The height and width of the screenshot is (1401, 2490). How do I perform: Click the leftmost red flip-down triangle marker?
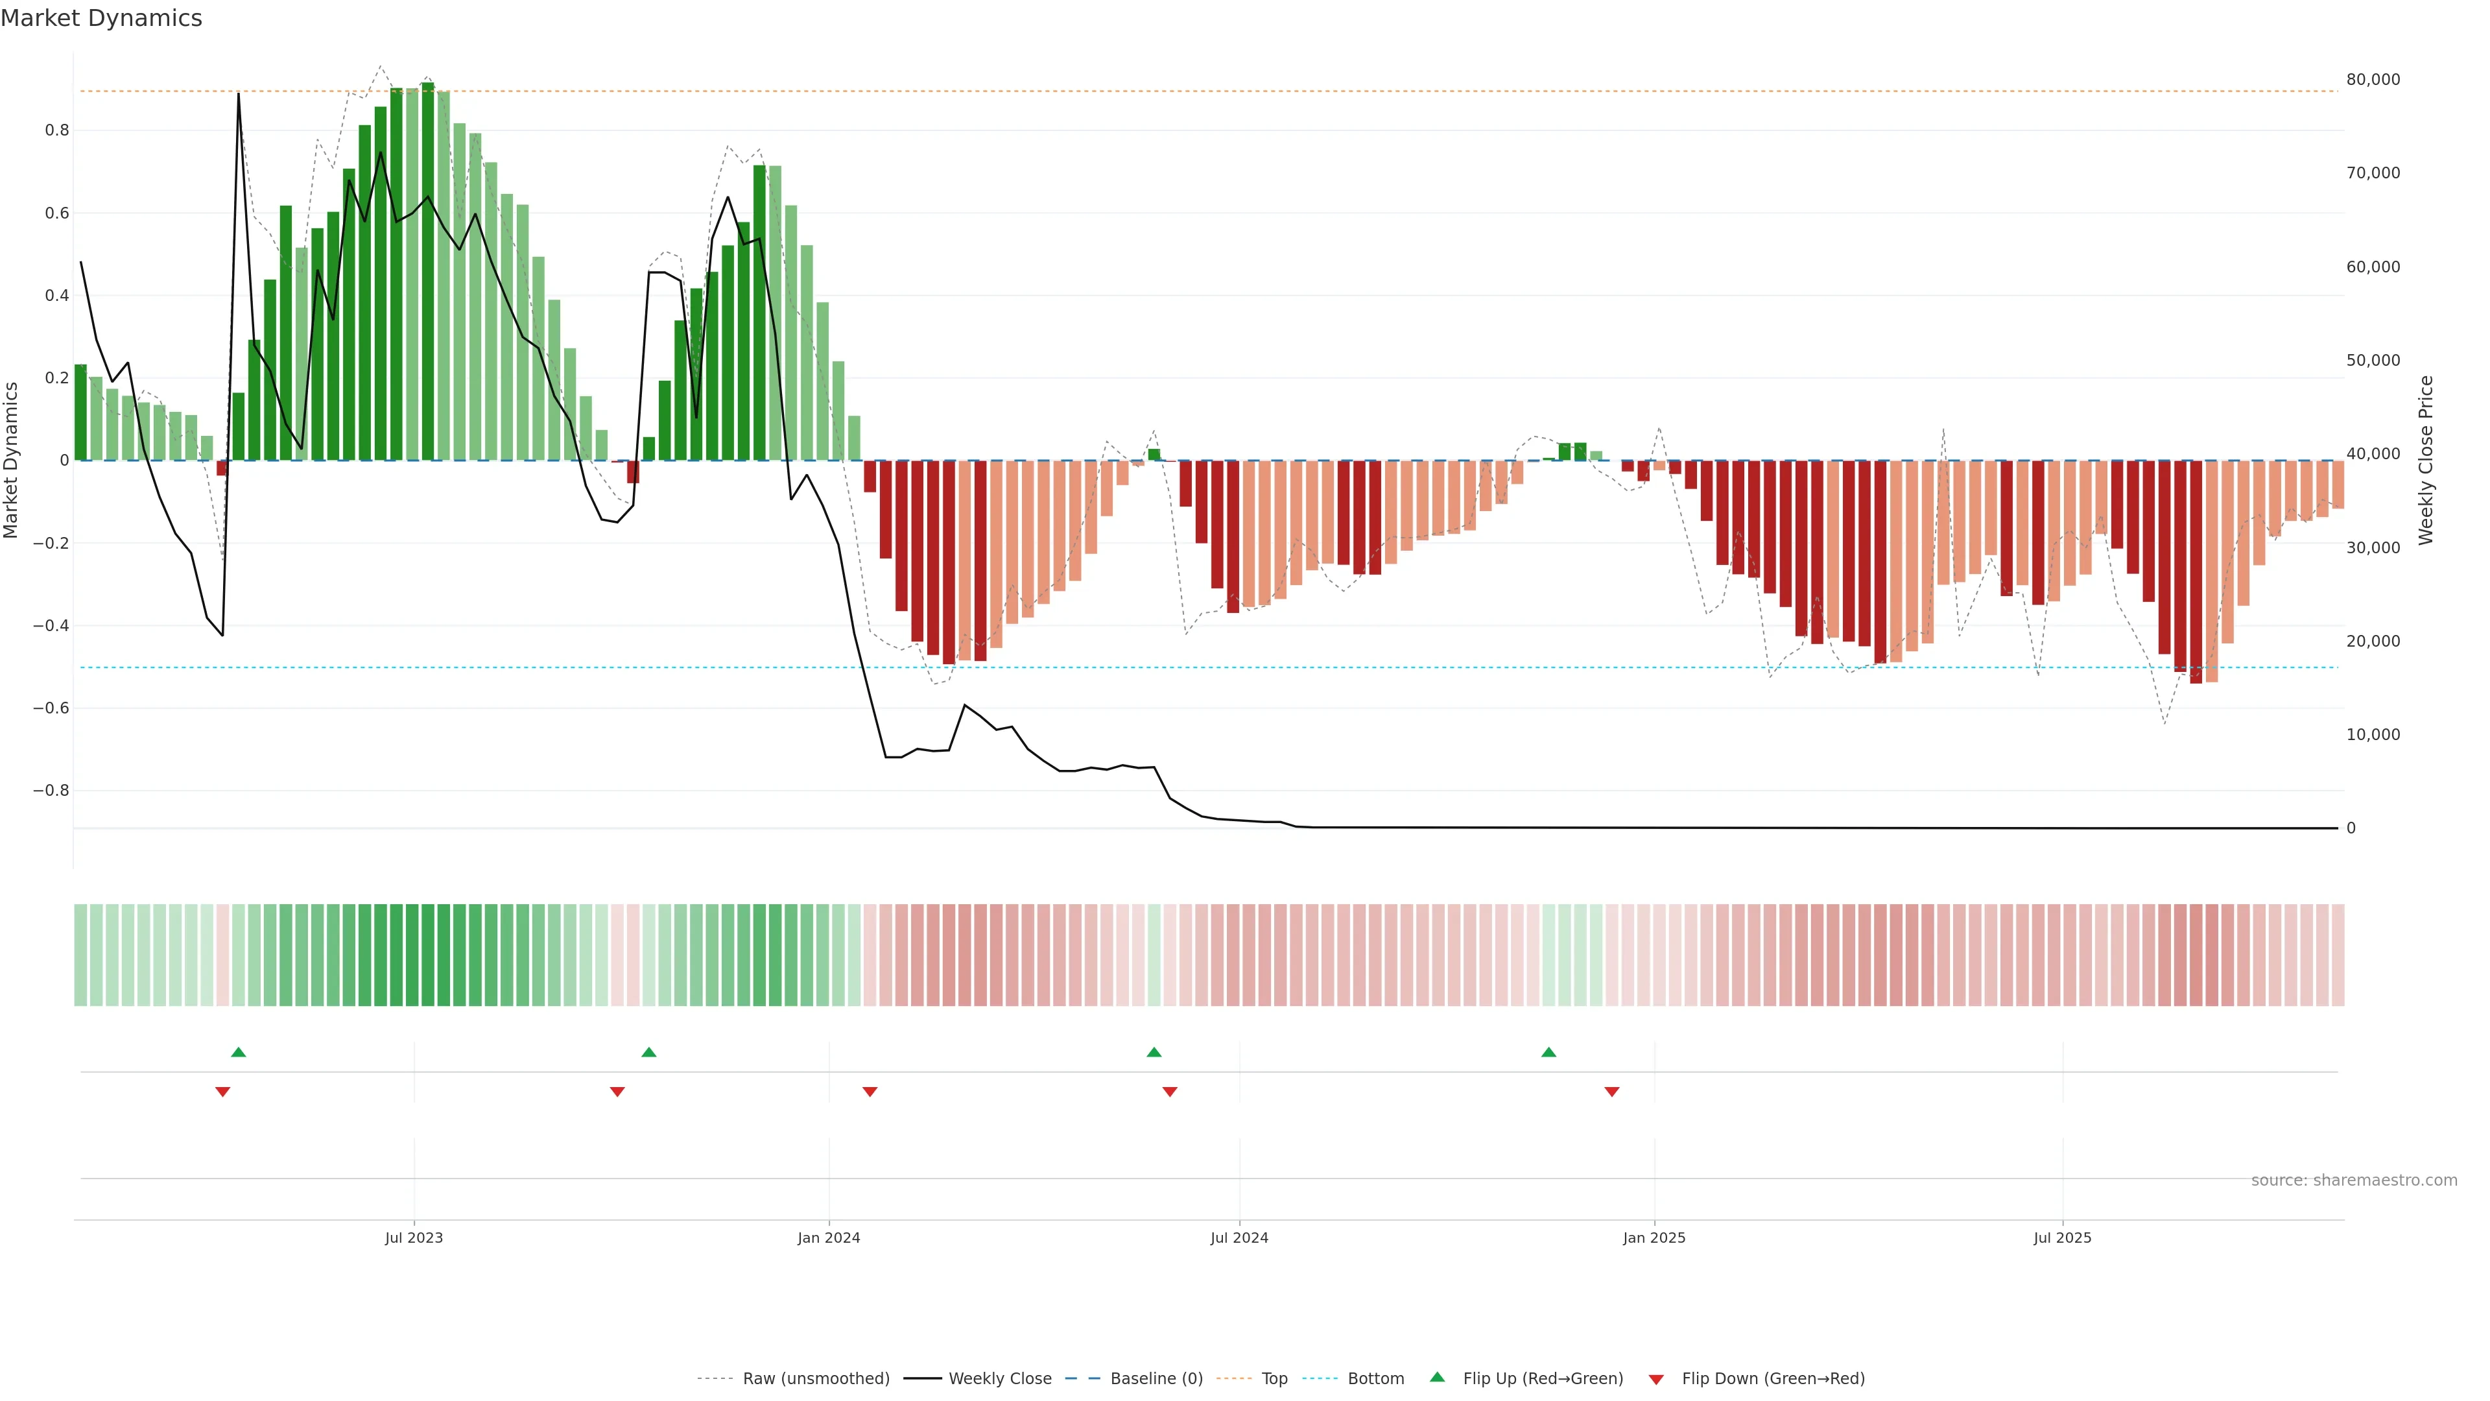click(222, 1092)
